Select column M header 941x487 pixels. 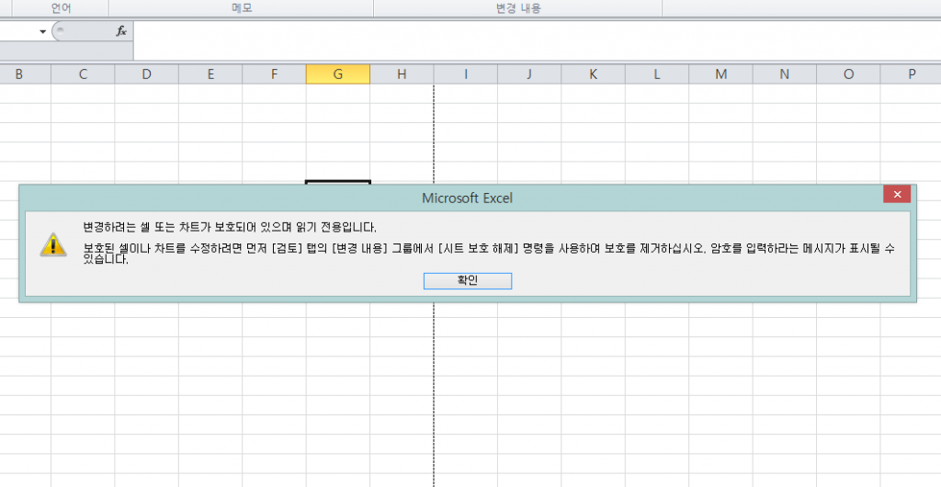(x=720, y=74)
